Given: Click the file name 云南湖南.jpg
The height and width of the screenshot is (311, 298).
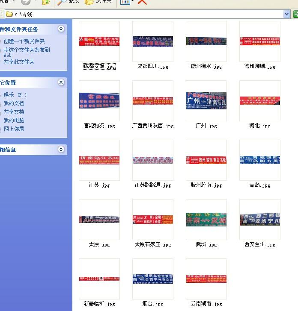Looking at the screenshot, I should [206, 304].
